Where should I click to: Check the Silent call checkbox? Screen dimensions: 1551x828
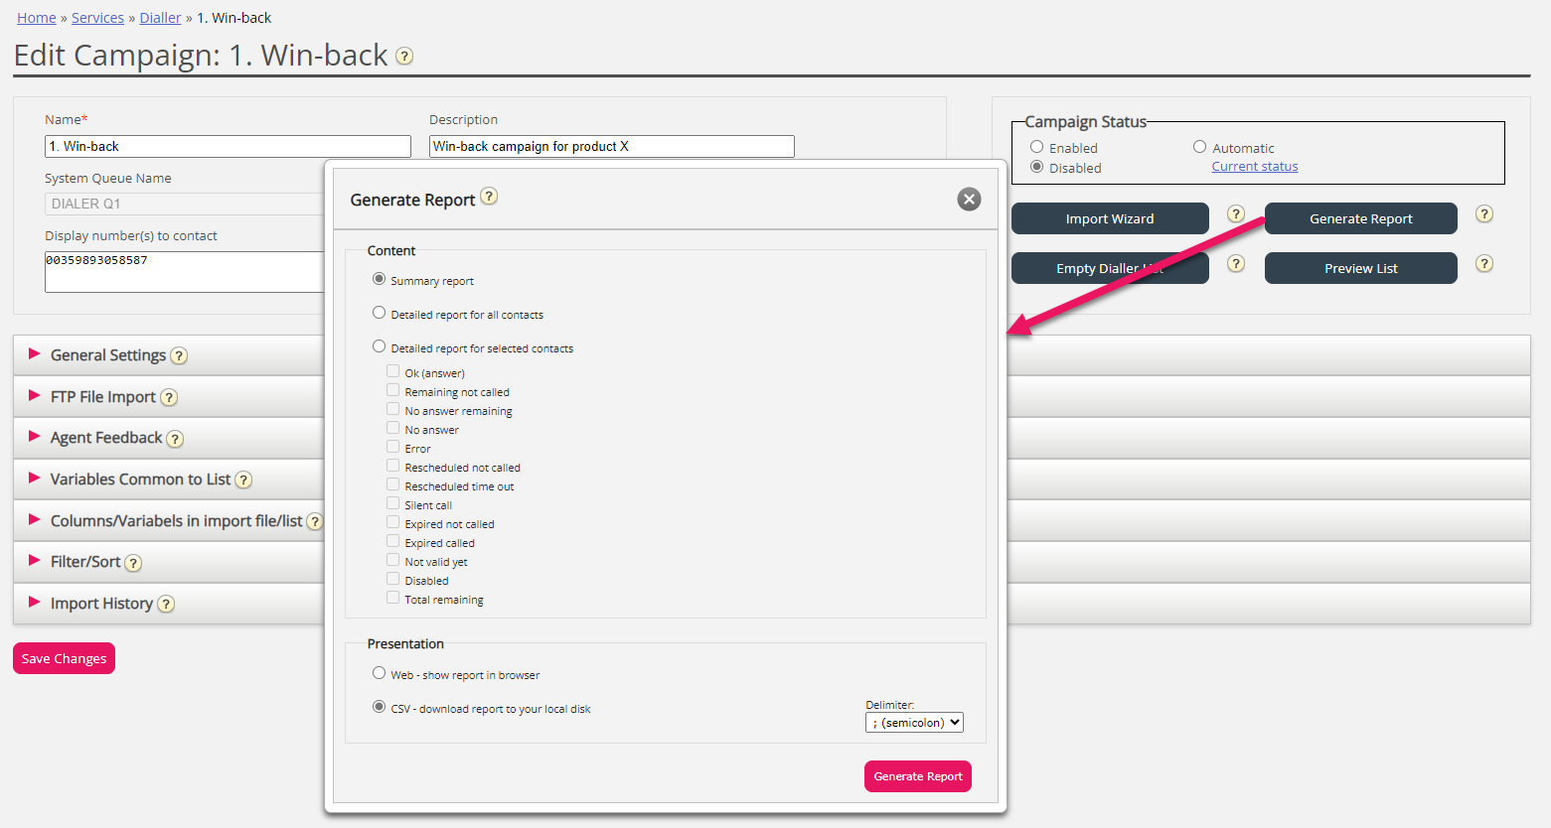point(393,503)
